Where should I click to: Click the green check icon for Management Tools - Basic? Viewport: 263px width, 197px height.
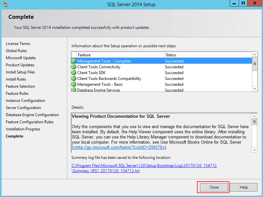pyautogui.click(x=74, y=84)
